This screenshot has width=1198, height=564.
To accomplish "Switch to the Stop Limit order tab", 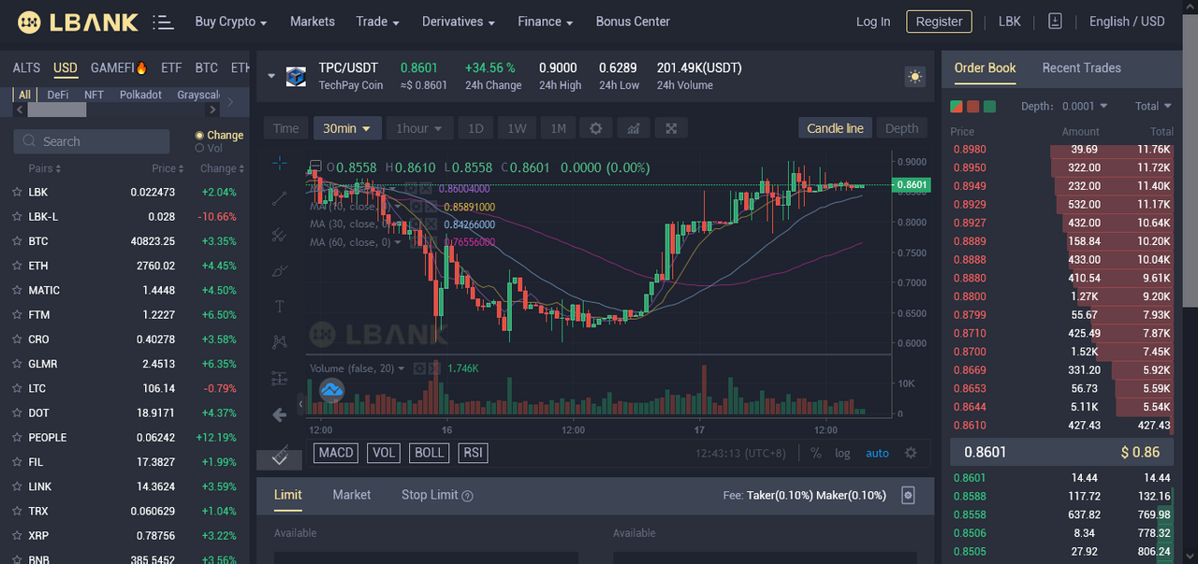I will pos(430,495).
